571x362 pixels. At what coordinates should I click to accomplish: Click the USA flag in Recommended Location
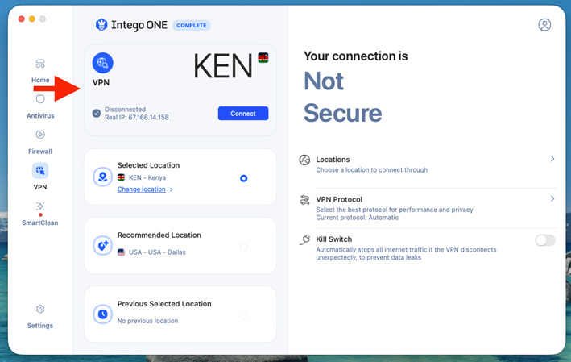pyautogui.click(x=122, y=252)
